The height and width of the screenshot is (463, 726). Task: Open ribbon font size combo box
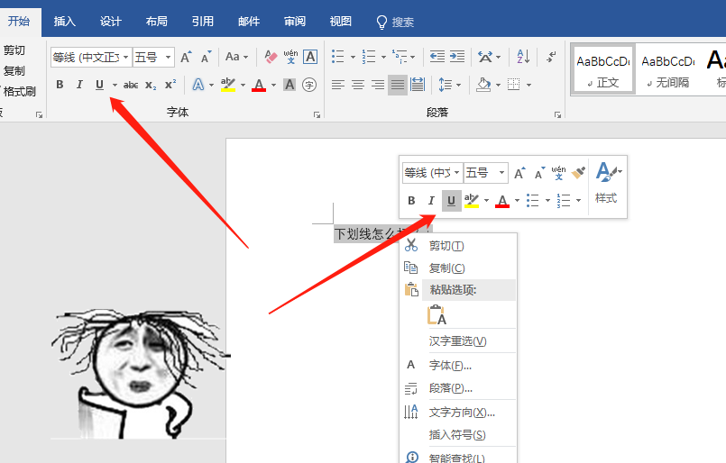tap(153, 58)
